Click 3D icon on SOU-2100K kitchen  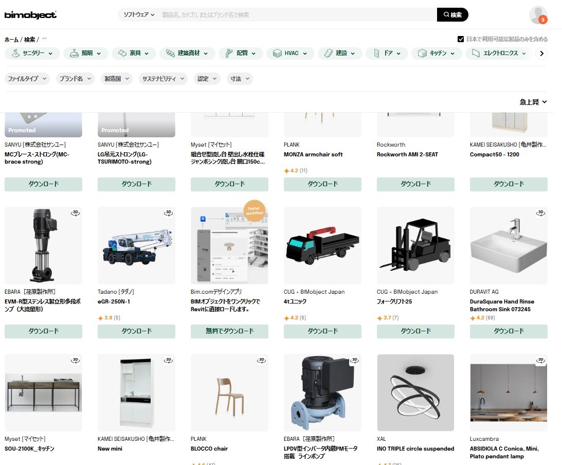pyautogui.click(x=75, y=360)
